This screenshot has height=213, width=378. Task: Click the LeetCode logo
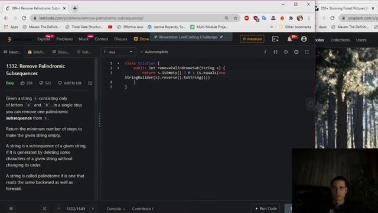19,39
